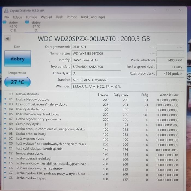This screenshot has width=191, height=191.
Task: Select row 07 Liczba błędów pozycjonowania
Action: [x=91, y=119]
